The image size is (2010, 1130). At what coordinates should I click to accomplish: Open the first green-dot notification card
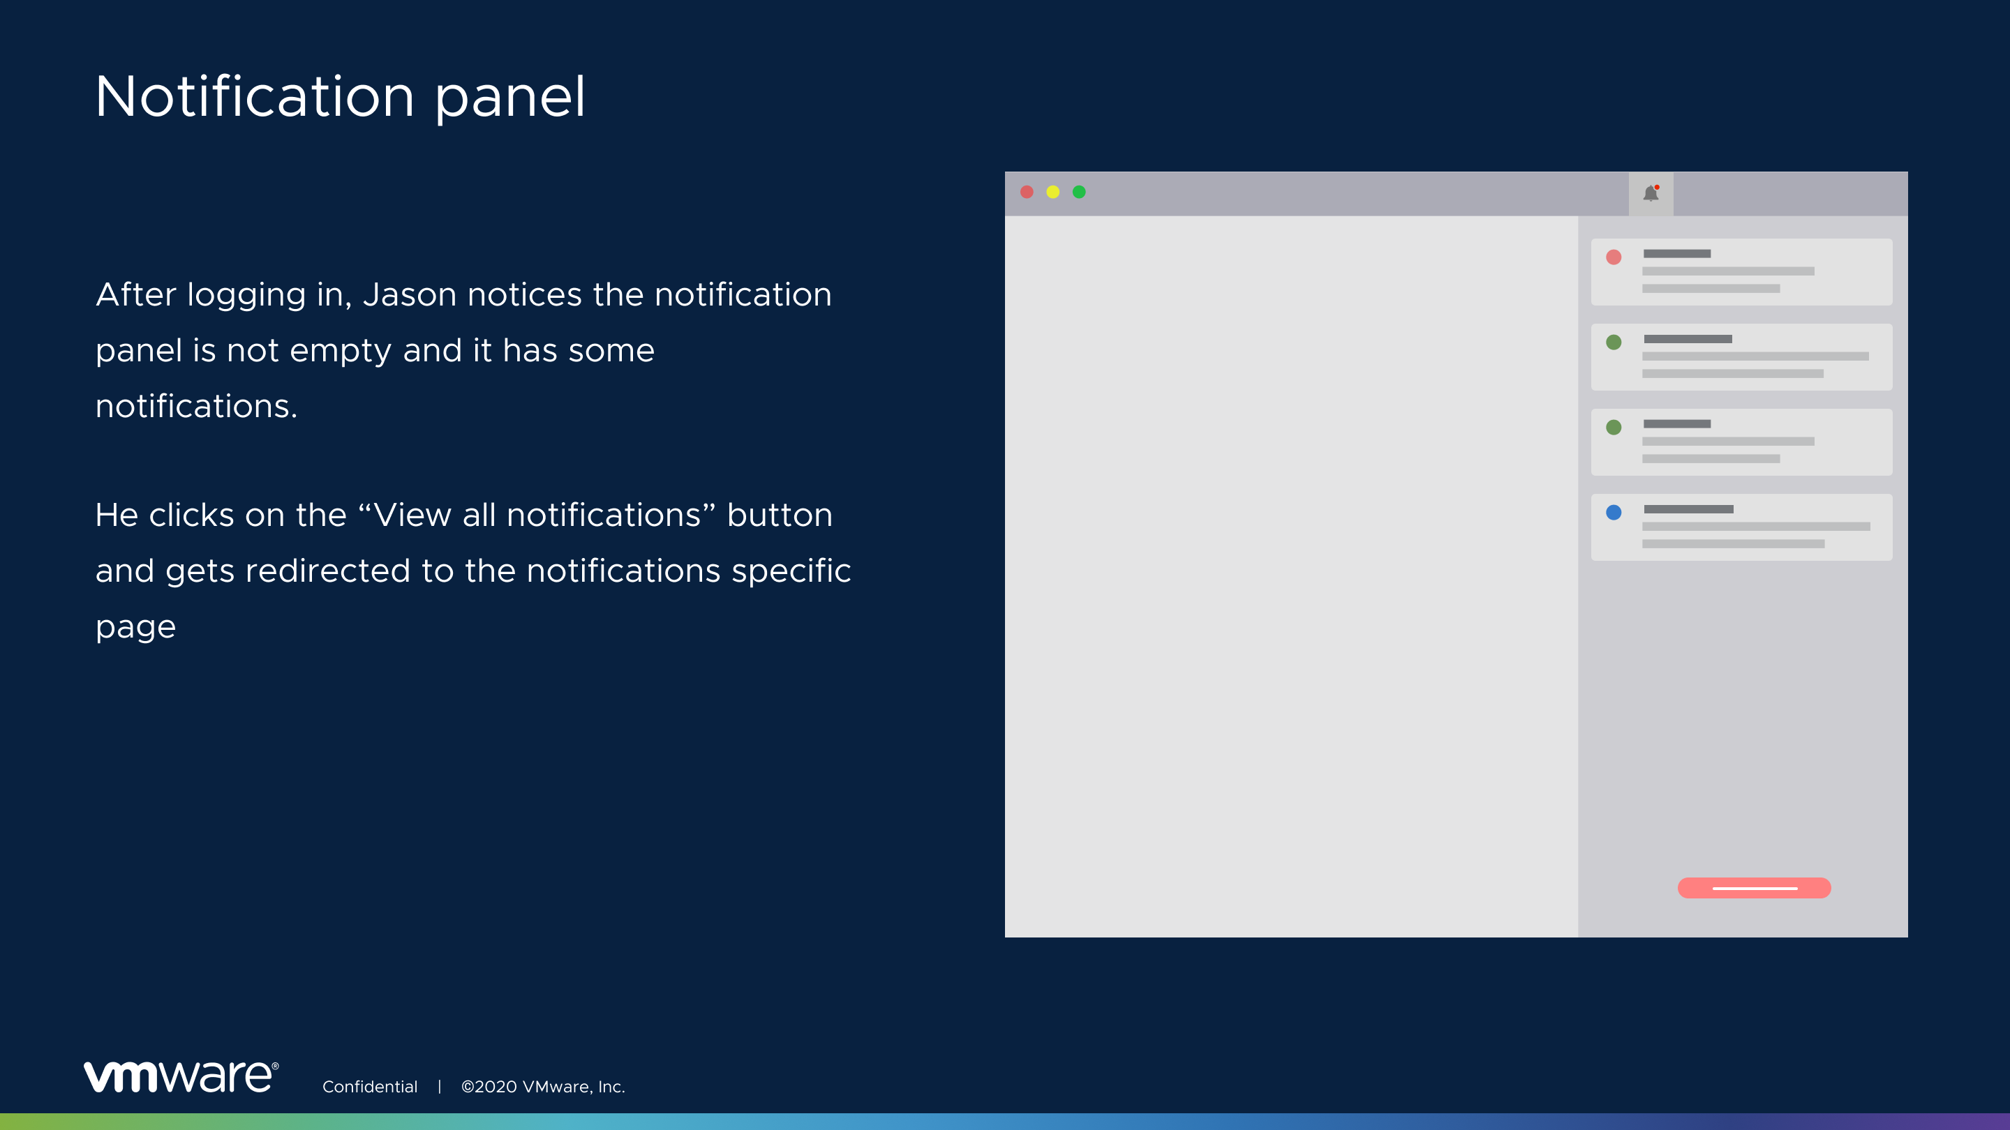[1741, 357]
